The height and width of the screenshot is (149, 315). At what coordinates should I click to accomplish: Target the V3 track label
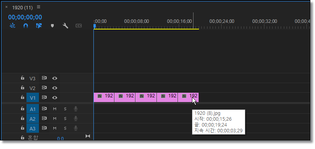(x=32, y=78)
